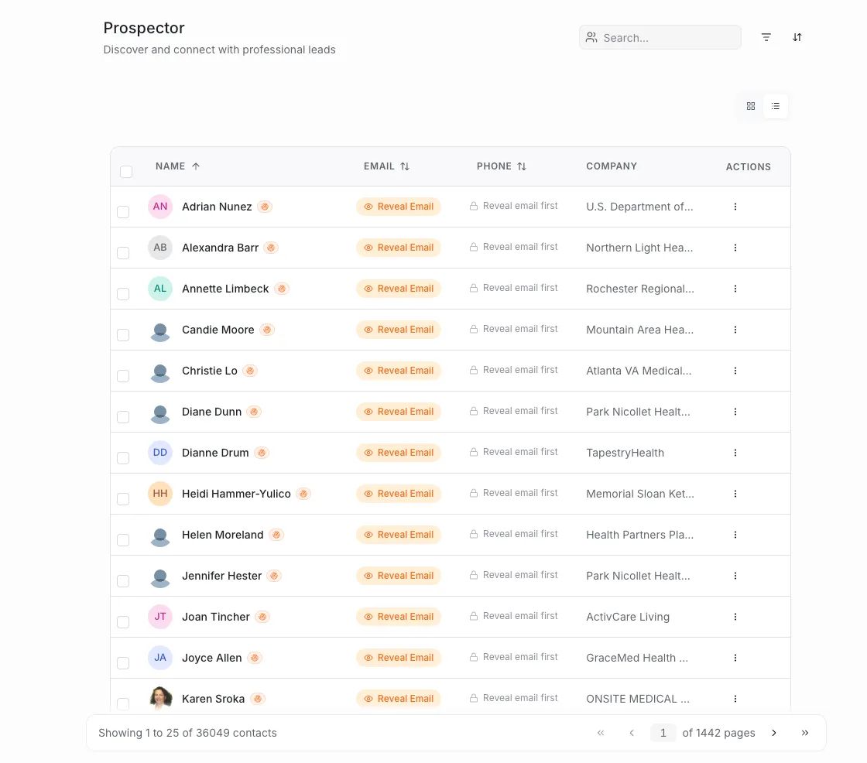Go to next page using the chevron

pos(773,732)
